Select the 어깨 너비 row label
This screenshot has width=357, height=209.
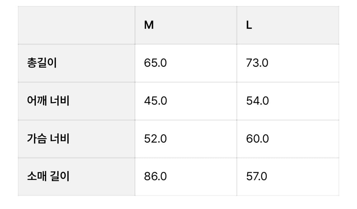click(48, 101)
